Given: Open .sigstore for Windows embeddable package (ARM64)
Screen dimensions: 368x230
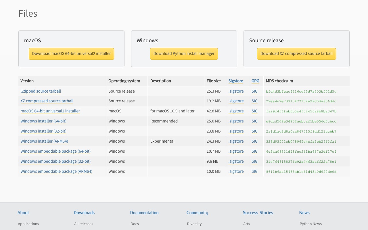Looking at the screenshot, I should click(236, 171).
